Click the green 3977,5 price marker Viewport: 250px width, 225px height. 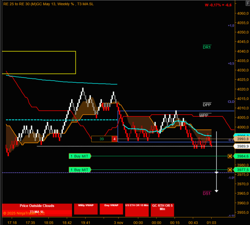[242, 170]
